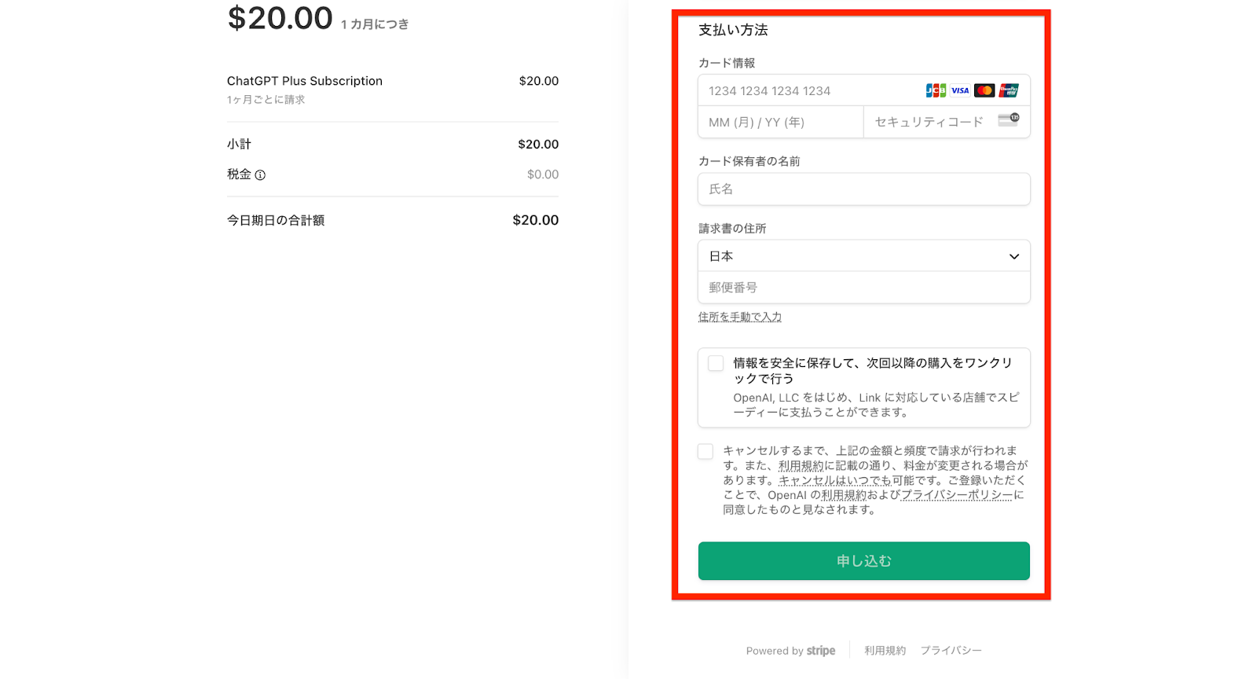1257x679 pixels.
Task: Tick the subscription terms agreement checkbox
Action: pyautogui.click(x=705, y=451)
